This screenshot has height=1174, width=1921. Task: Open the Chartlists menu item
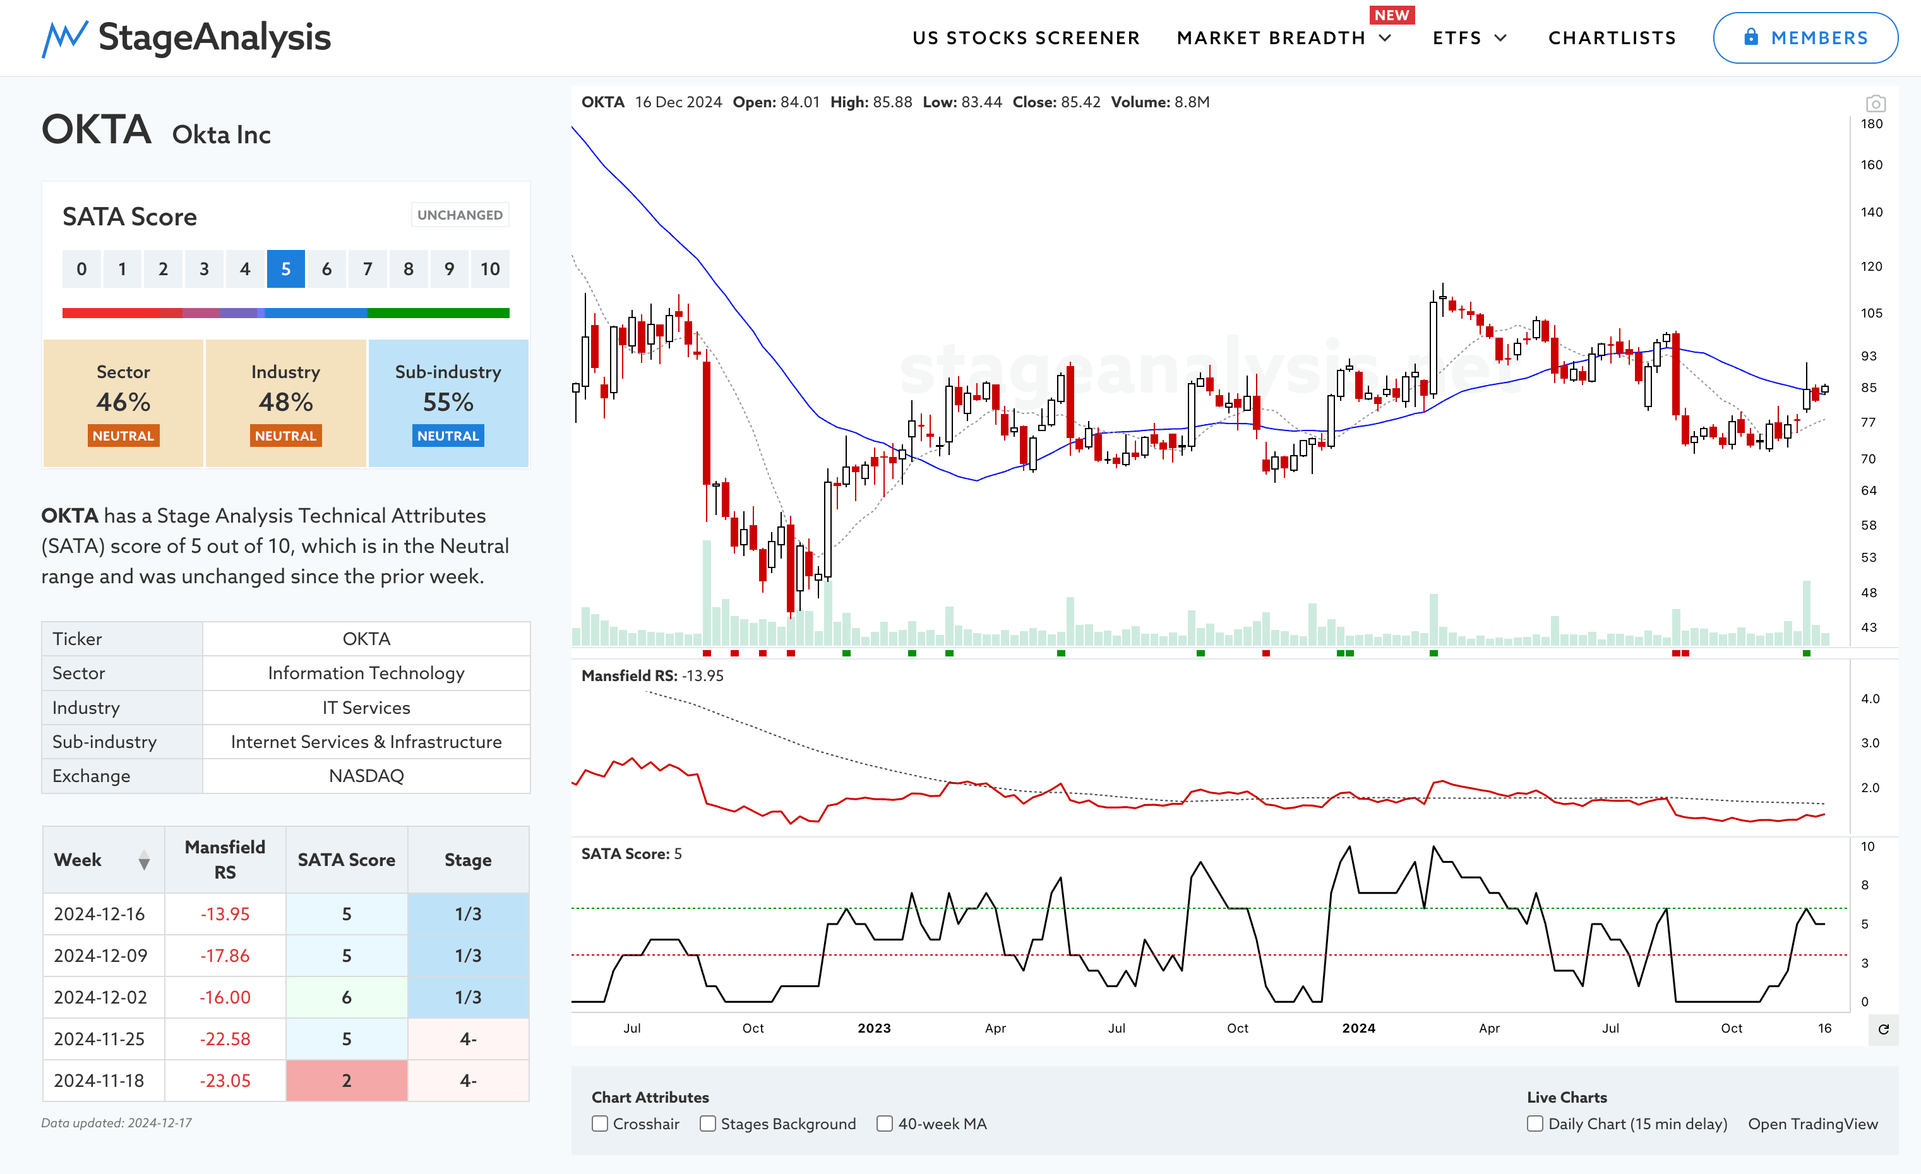tap(1612, 38)
